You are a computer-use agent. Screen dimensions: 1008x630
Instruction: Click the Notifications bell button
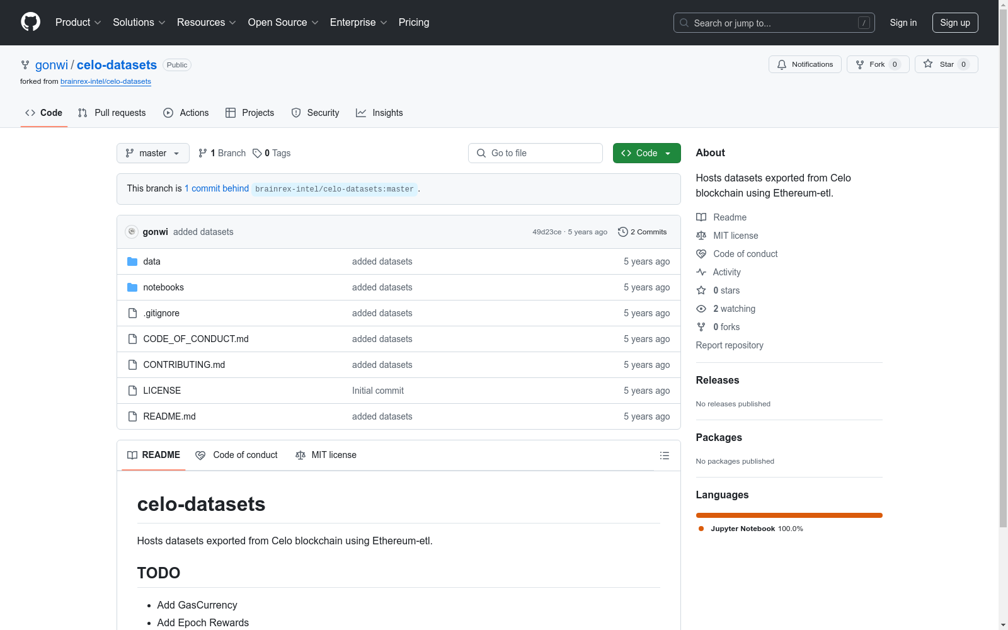(805, 64)
